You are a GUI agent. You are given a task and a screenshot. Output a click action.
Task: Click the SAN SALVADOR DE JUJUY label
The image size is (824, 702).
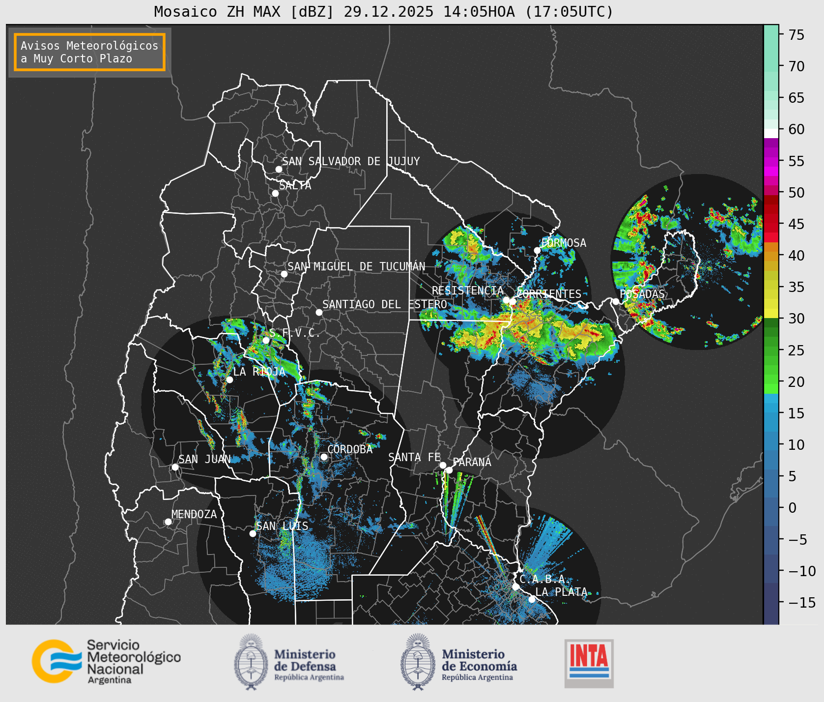[x=351, y=161]
